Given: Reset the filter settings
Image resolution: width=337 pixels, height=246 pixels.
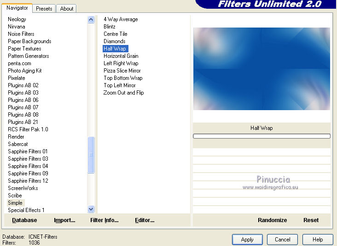Looking at the screenshot, I should [311, 220].
